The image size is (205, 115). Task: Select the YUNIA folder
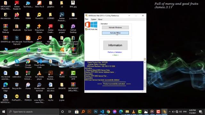(28, 16)
